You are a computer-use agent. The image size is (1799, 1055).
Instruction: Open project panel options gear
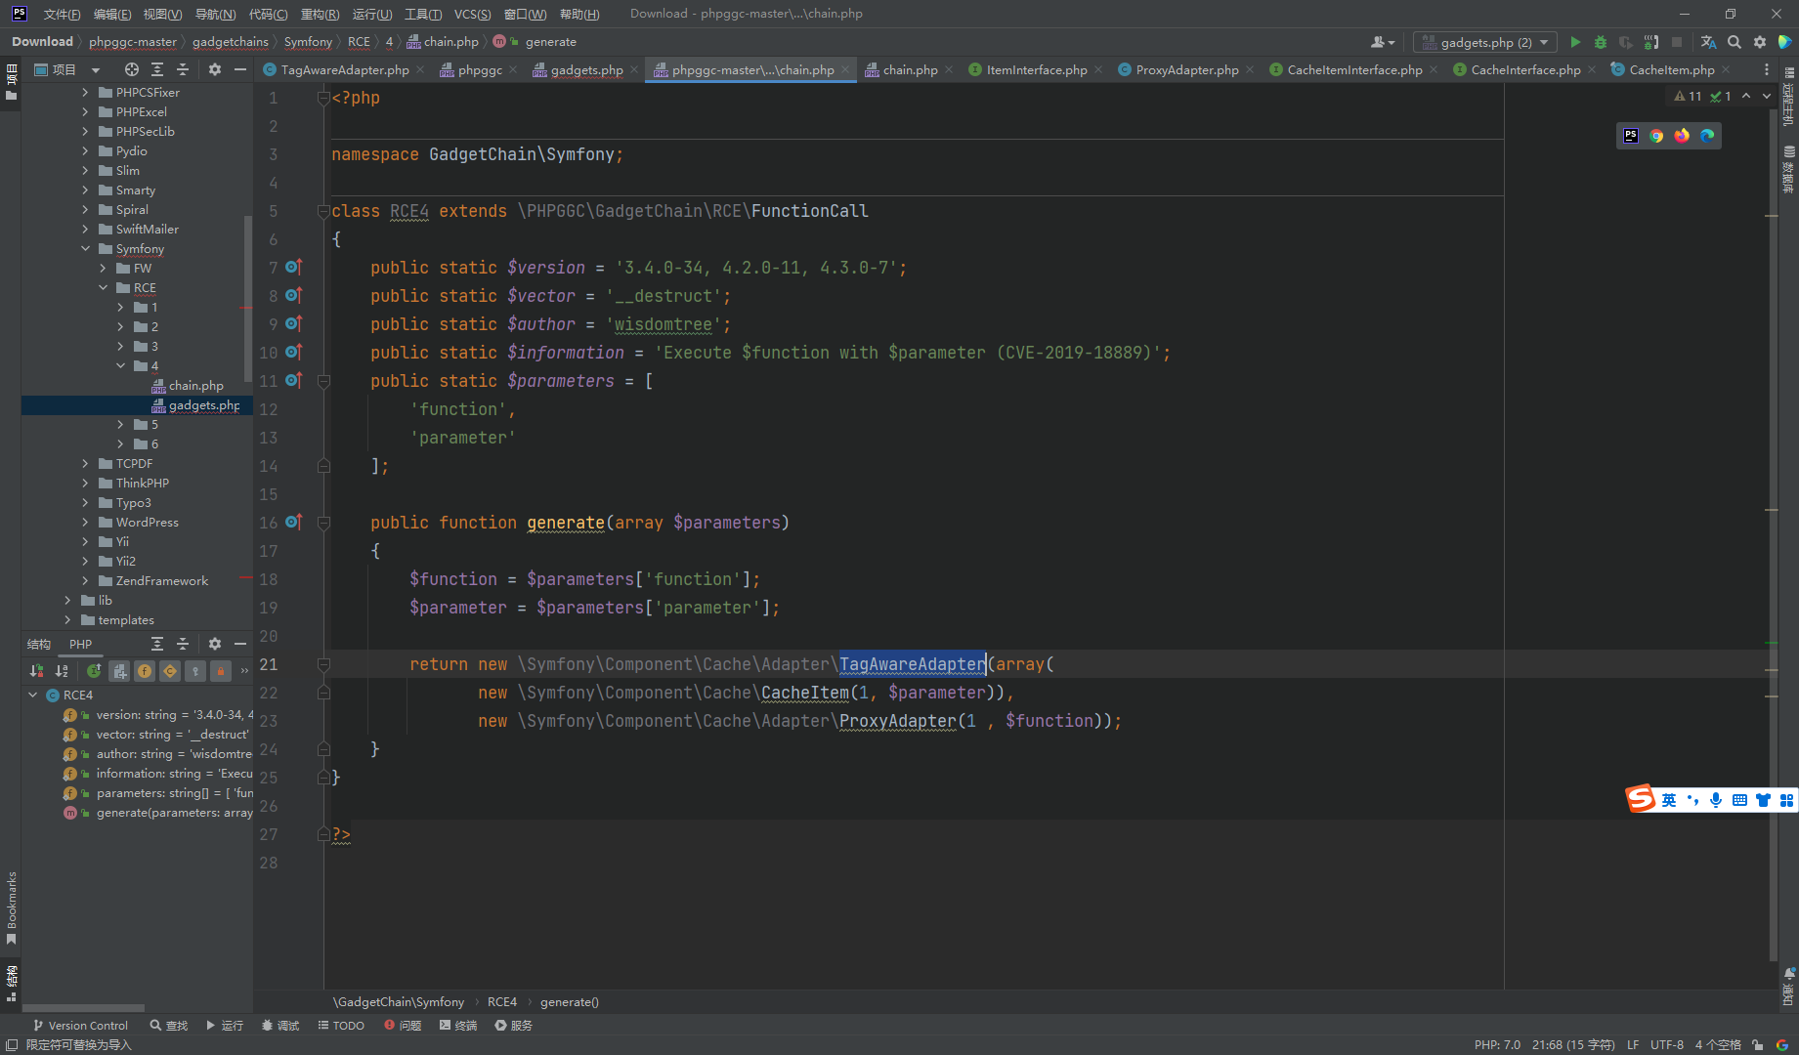[215, 69]
